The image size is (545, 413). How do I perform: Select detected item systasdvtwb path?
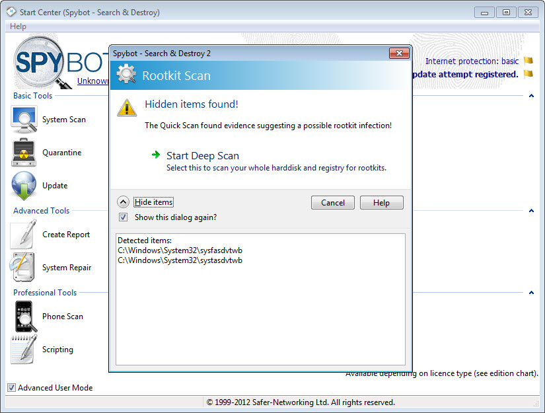click(180, 260)
